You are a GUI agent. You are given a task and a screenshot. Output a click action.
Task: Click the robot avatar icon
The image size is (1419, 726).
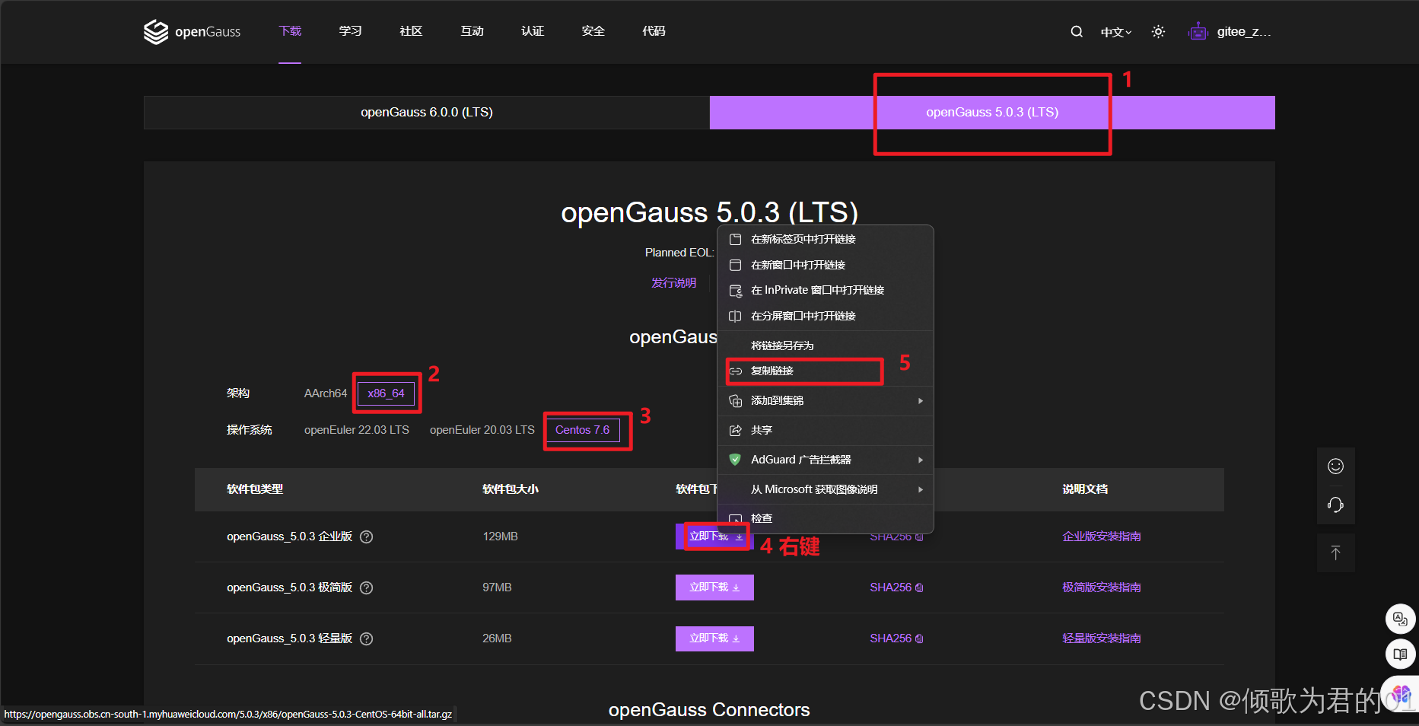tap(1198, 31)
